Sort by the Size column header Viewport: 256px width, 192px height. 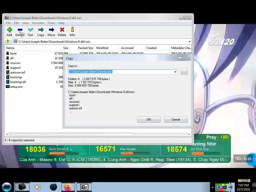pyautogui.click(x=58, y=48)
